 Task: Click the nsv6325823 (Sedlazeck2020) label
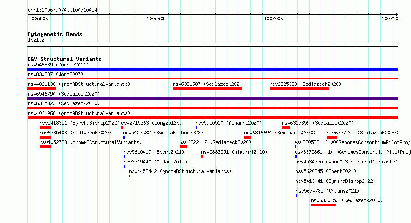[x=64, y=103]
